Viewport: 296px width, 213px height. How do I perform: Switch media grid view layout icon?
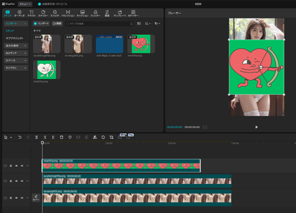[139, 24]
